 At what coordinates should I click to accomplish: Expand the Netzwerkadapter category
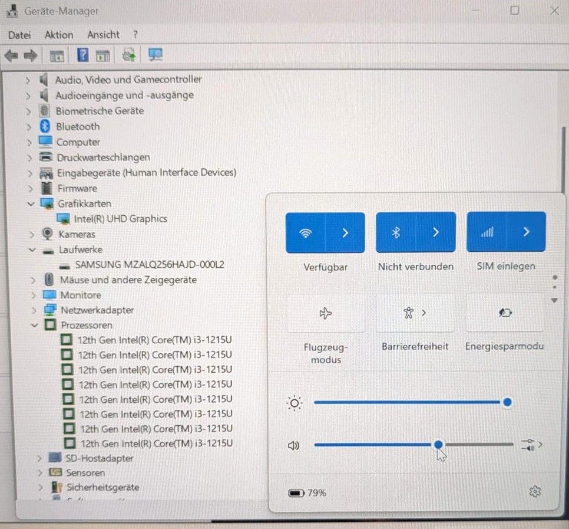34,310
